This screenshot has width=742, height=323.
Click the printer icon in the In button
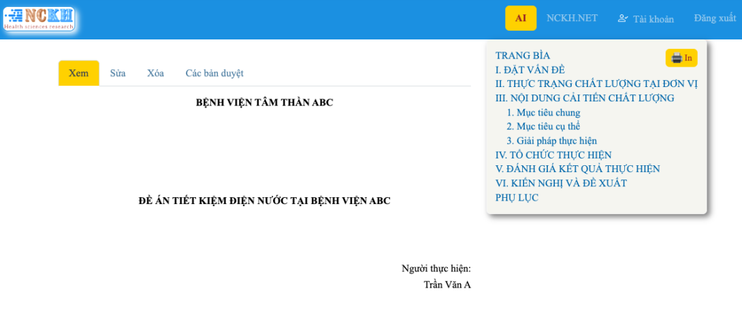(x=677, y=58)
